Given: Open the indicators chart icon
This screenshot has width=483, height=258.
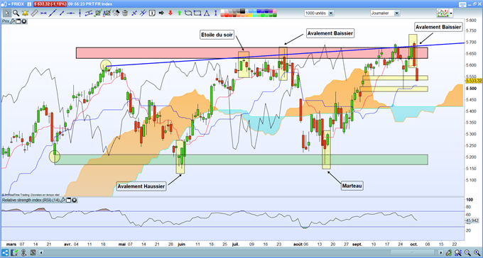Looking at the screenshot, I should 442,13.
